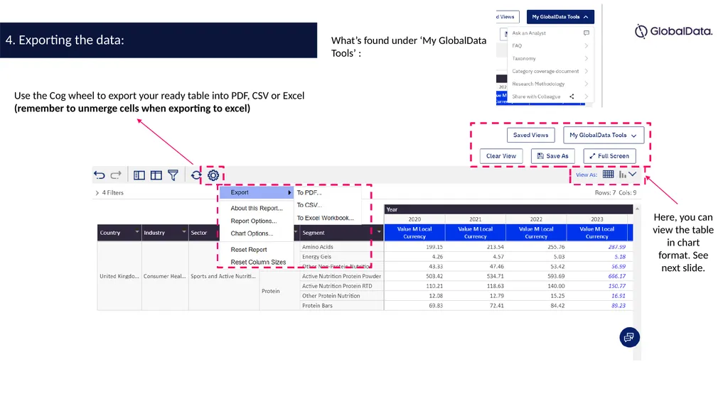Click the Saved Views button

click(530, 135)
